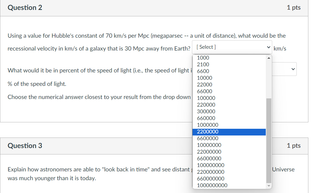Select the 22000 answer choice
332x193 pixels.
tap(205, 84)
